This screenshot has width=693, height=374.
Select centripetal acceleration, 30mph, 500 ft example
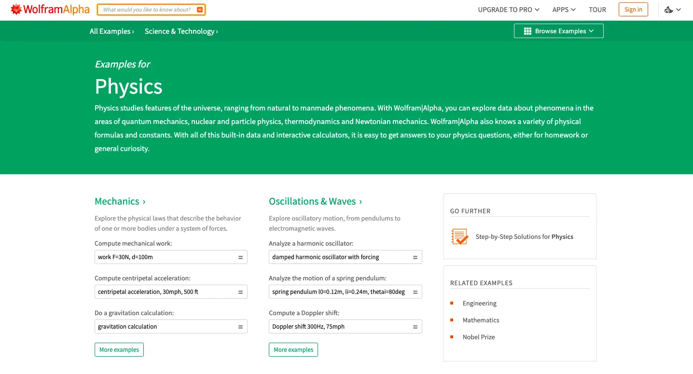pos(171,292)
